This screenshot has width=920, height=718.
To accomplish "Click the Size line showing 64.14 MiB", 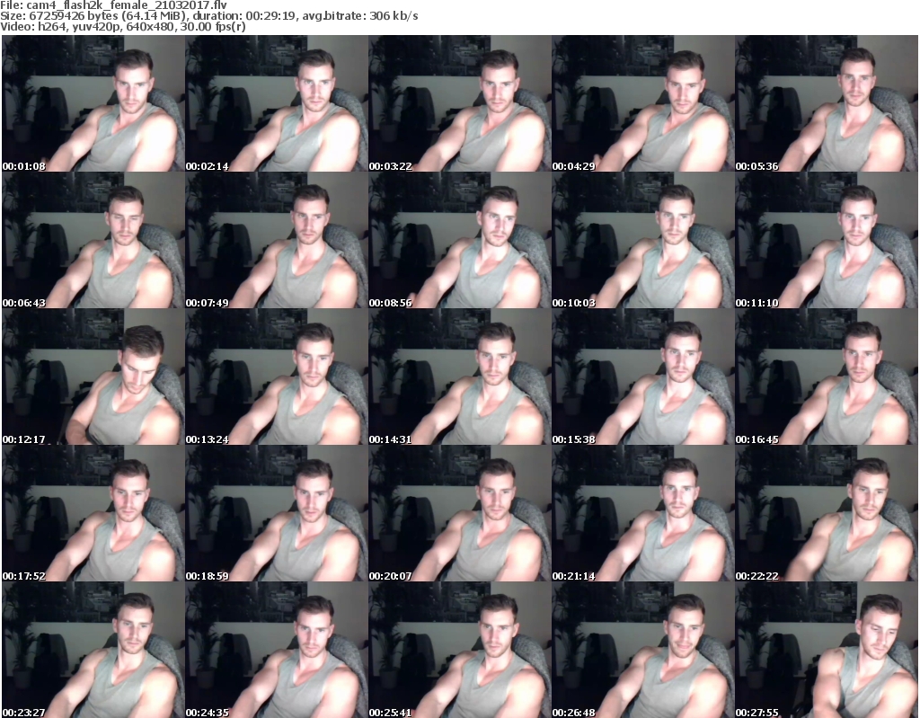I will point(208,16).
